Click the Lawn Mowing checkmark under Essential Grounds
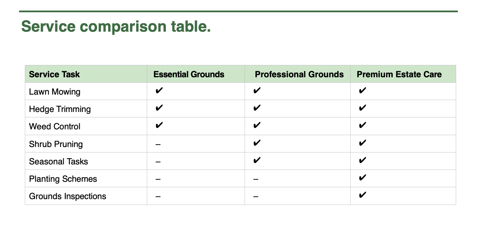 [x=159, y=91]
